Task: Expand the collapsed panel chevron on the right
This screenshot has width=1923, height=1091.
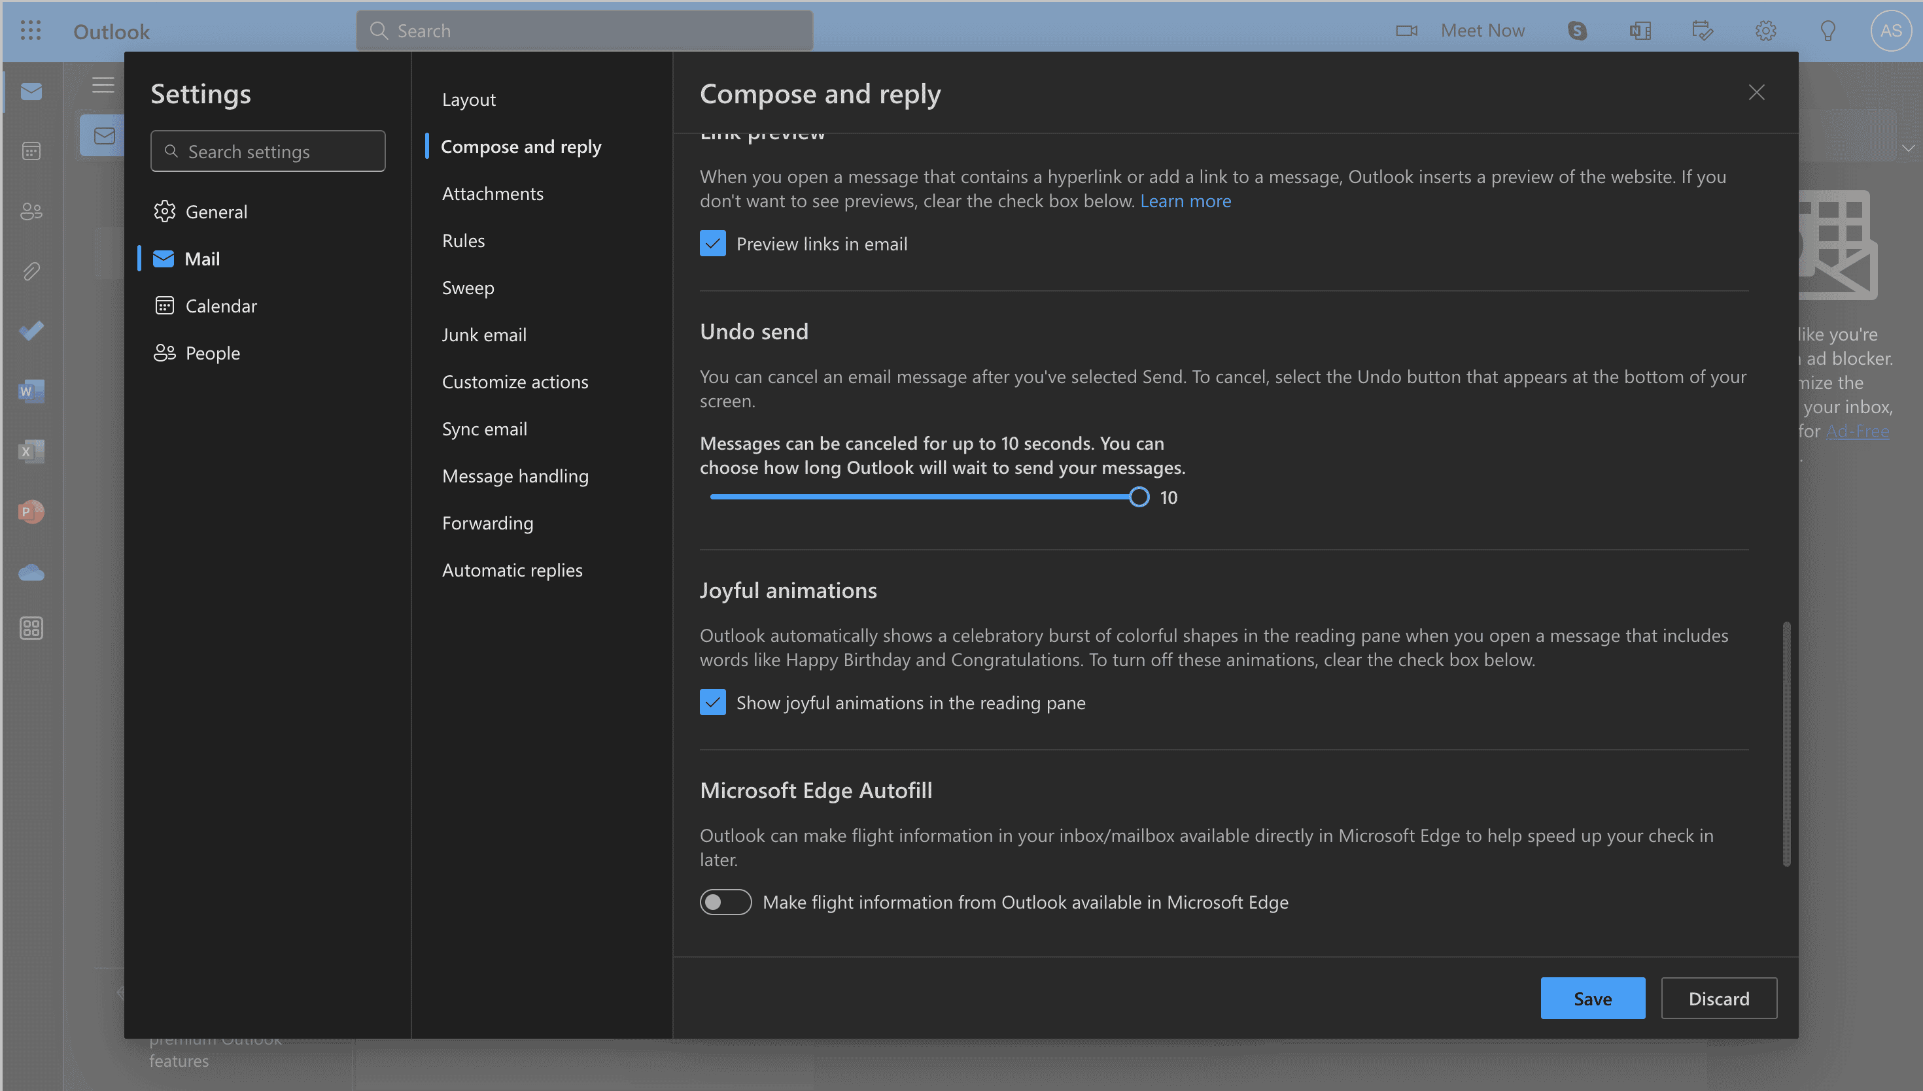Action: click(x=1909, y=148)
